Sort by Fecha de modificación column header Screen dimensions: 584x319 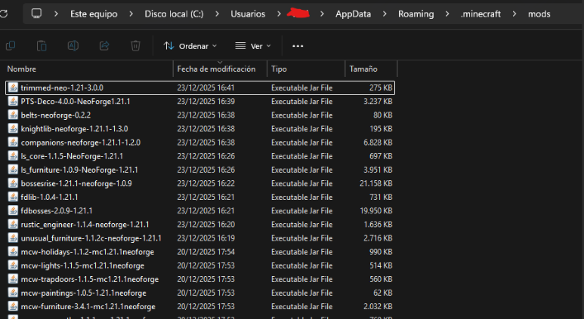(216, 69)
